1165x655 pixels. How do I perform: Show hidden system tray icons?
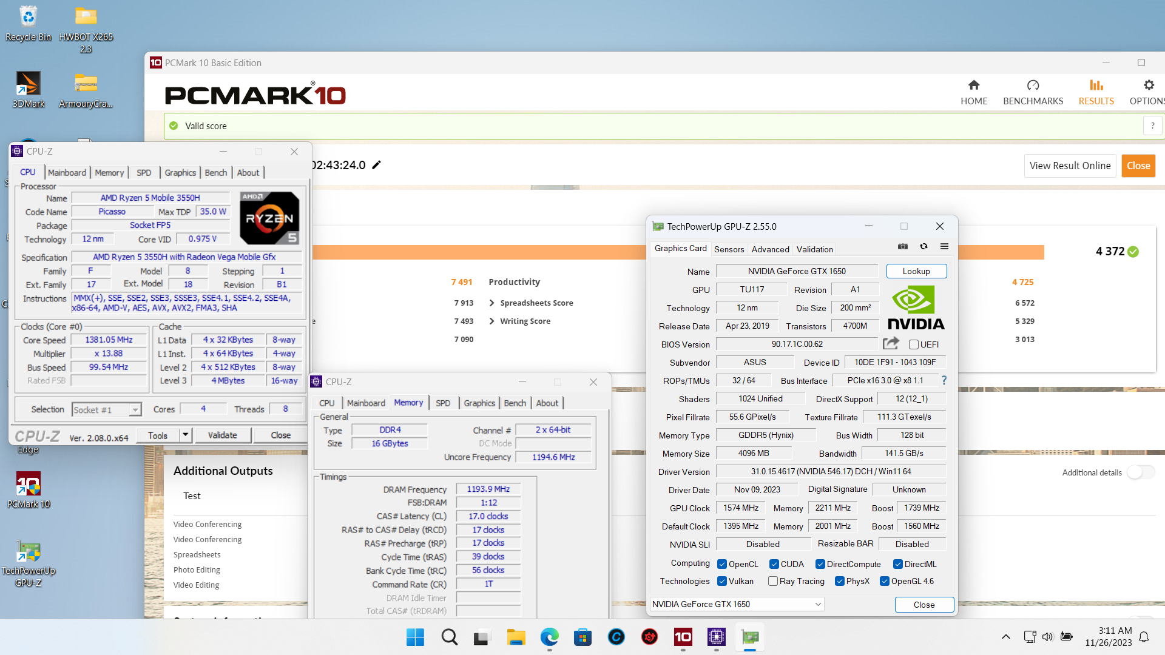point(1005,637)
